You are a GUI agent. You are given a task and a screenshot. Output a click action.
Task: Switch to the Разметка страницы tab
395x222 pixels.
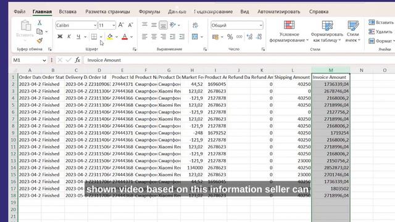[x=107, y=12]
